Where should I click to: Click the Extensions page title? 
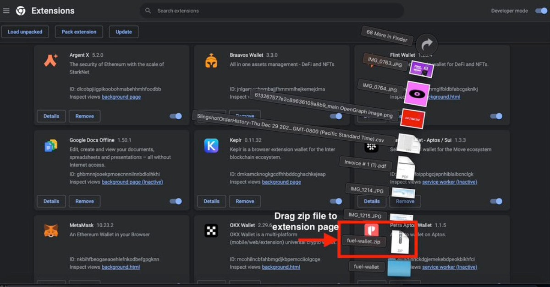53,11
